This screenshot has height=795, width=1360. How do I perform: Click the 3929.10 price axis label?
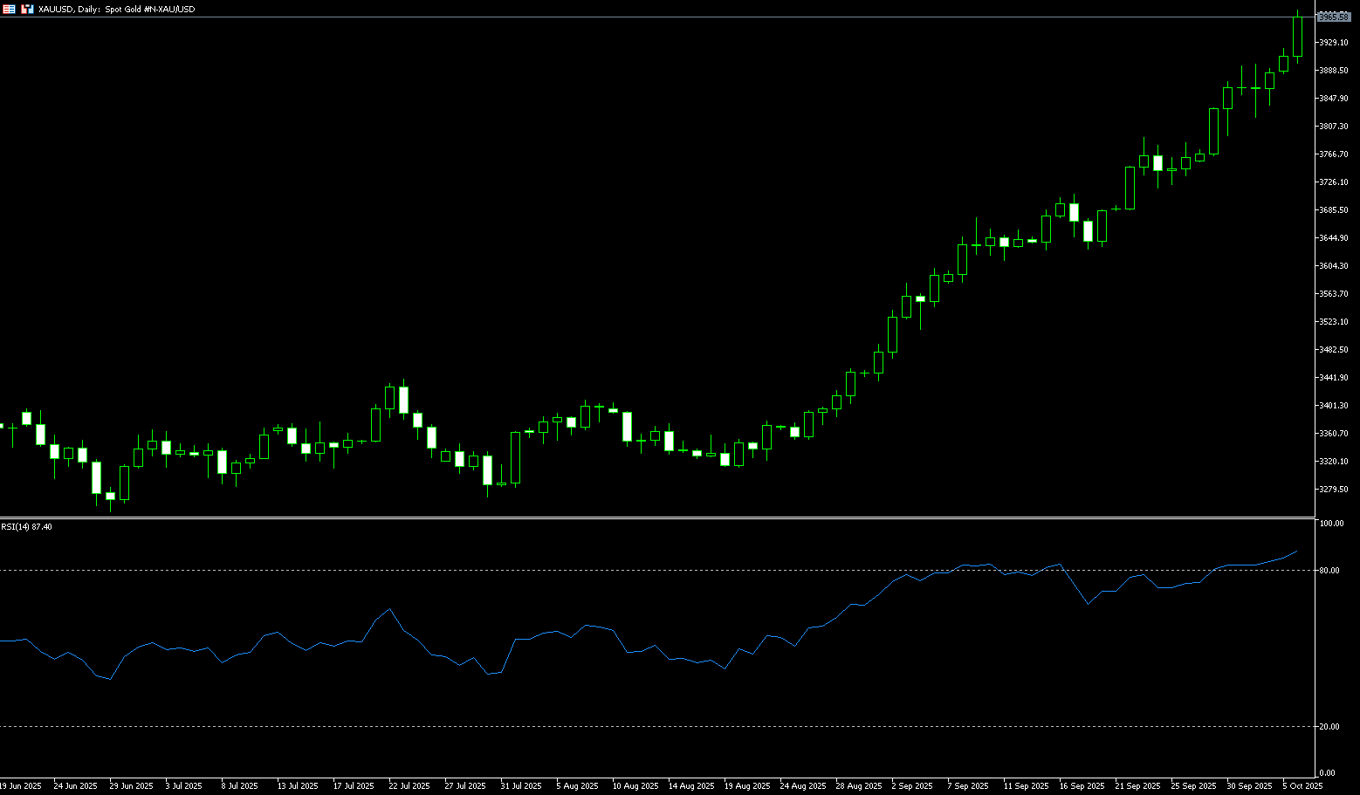point(1333,42)
